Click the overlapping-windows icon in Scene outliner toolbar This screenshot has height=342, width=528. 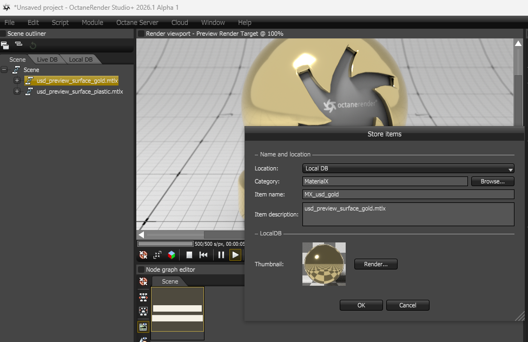[x=5, y=45]
